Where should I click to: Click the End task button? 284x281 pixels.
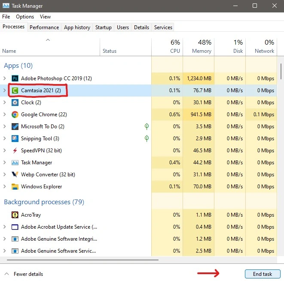coord(263,274)
